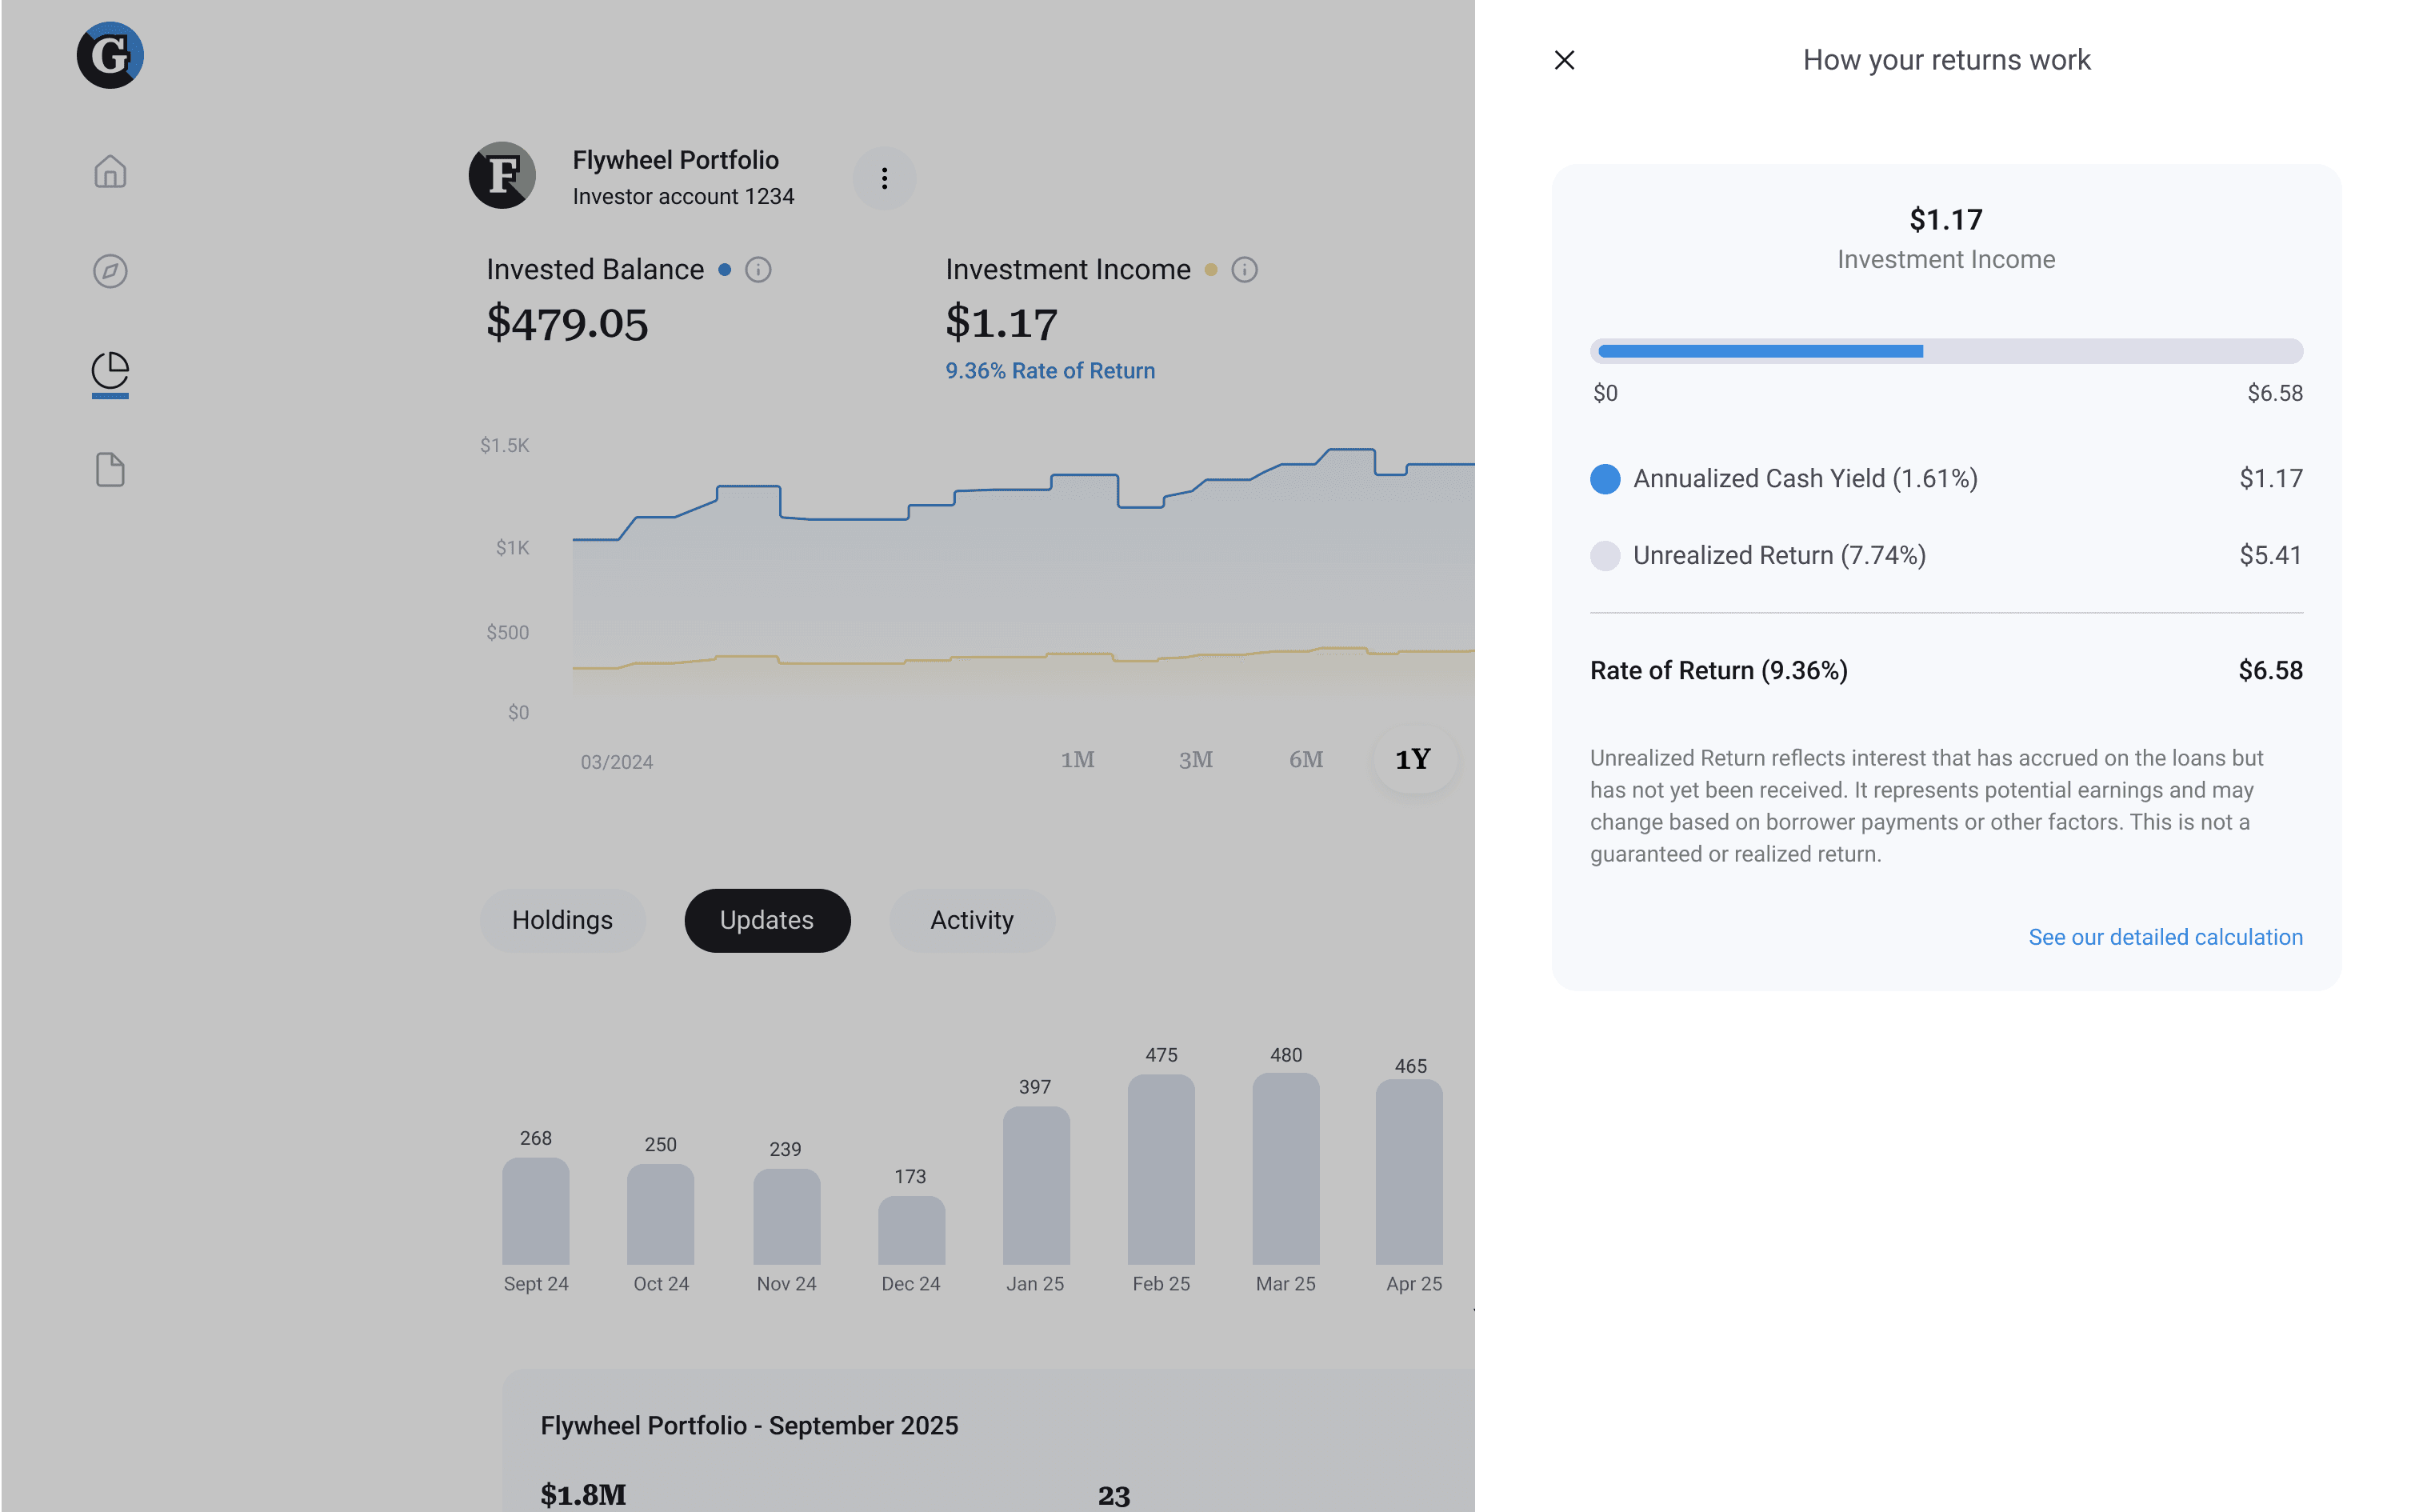This screenshot has height=1512, width=2419.
Task: Click the $479.05 invested balance value
Action: (567, 323)
